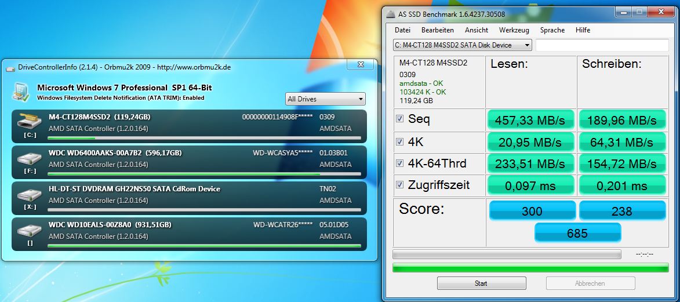
Task: Open the Werkzeug menu
Action: click(514, 30)
